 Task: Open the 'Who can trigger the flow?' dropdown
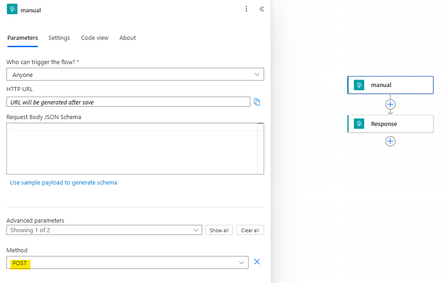pyautogui.click(x=135, y=74)
